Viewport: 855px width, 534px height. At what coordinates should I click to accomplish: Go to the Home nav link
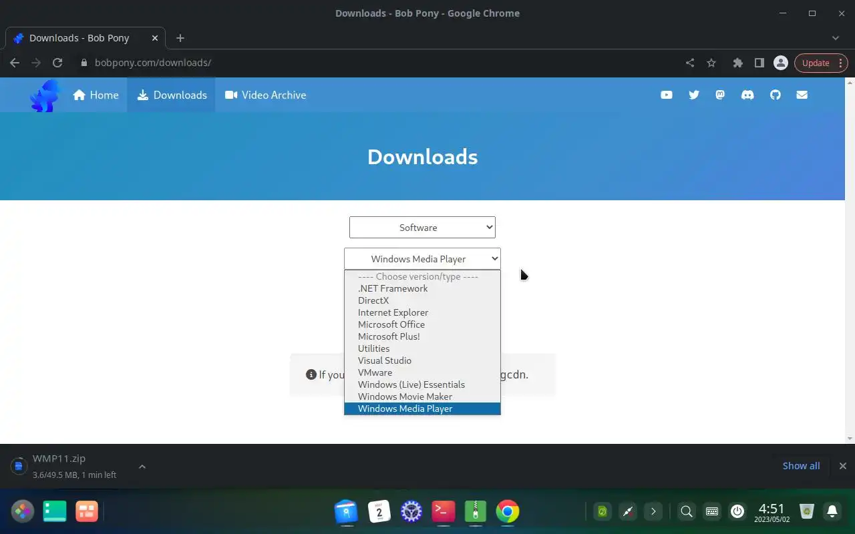pos(96,95)
